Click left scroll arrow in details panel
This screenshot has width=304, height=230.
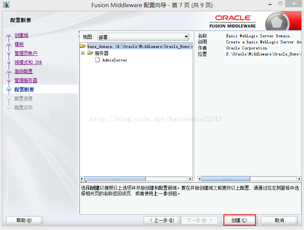tap(200, 179)
